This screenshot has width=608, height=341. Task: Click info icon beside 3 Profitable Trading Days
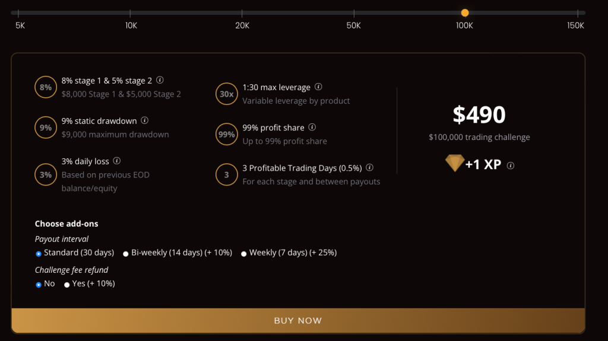tap(369, 168)
